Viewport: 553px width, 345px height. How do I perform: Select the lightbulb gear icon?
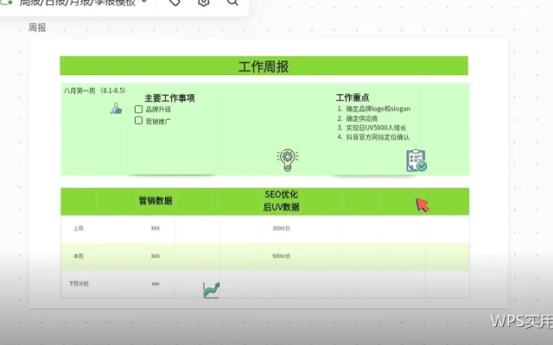coord(288,160)
